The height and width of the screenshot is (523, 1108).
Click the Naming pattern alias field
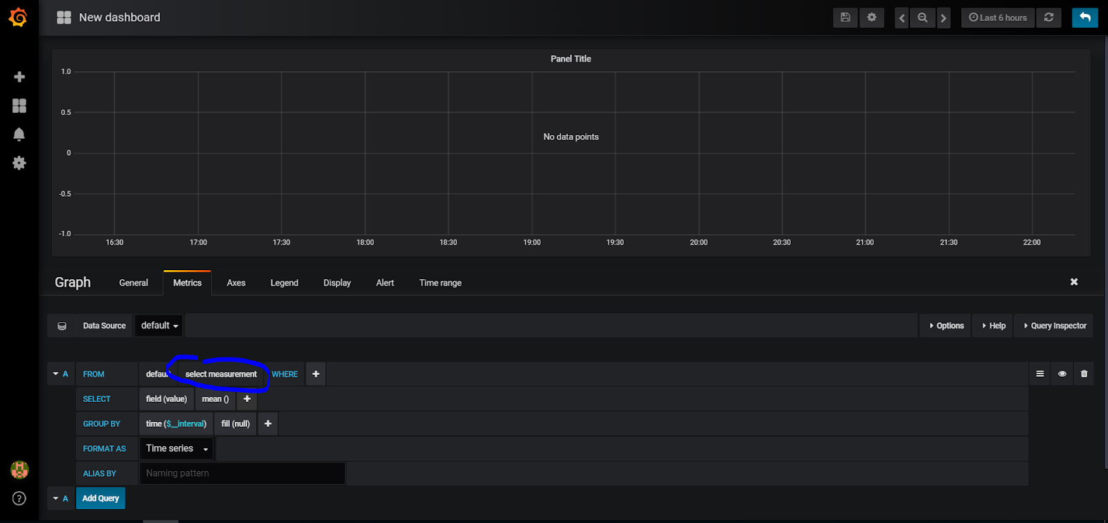click(x=242, y=474)
